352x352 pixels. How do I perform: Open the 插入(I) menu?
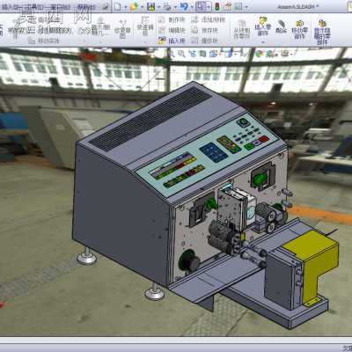[x=11, y=6]
